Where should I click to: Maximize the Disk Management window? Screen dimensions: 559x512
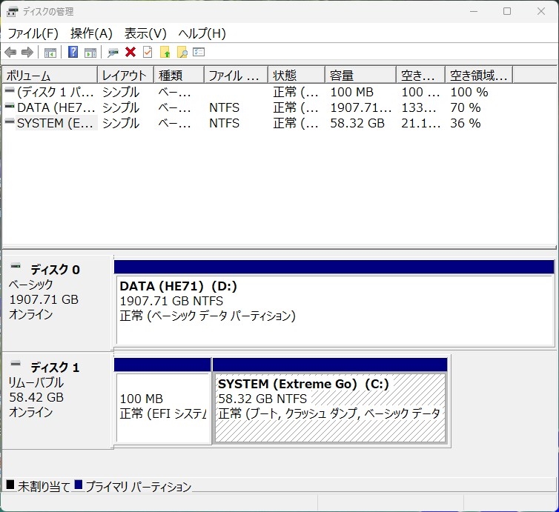click(x=507, y=11)
